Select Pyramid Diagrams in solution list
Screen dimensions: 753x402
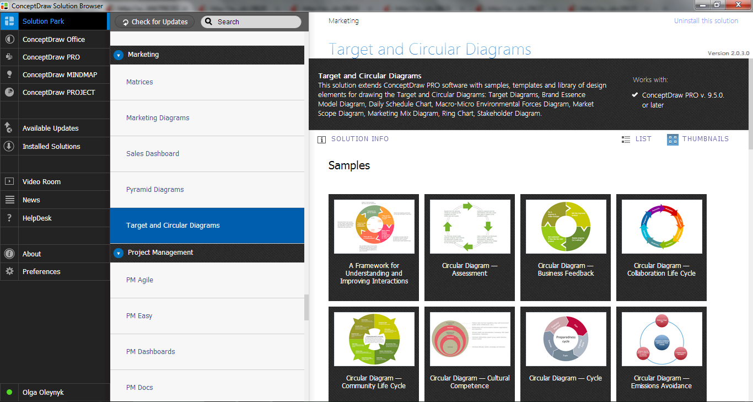pos(155,190)
